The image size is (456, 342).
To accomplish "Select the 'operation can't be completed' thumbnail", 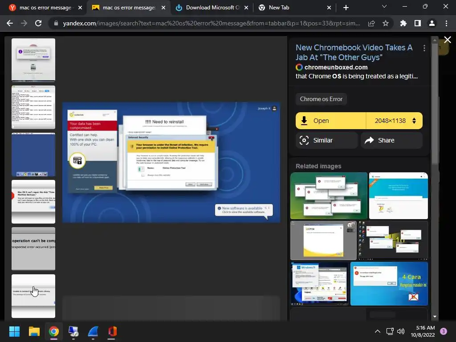I will coord(33,248).
